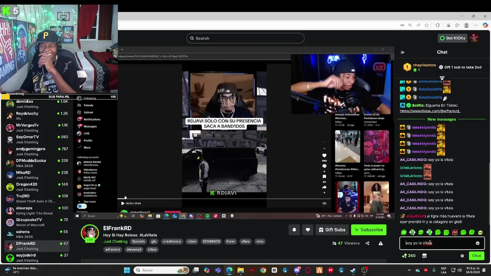Click the Discord icon in taskbar
The height and width of the screenshot is (276, 491).
pos(297,270)
